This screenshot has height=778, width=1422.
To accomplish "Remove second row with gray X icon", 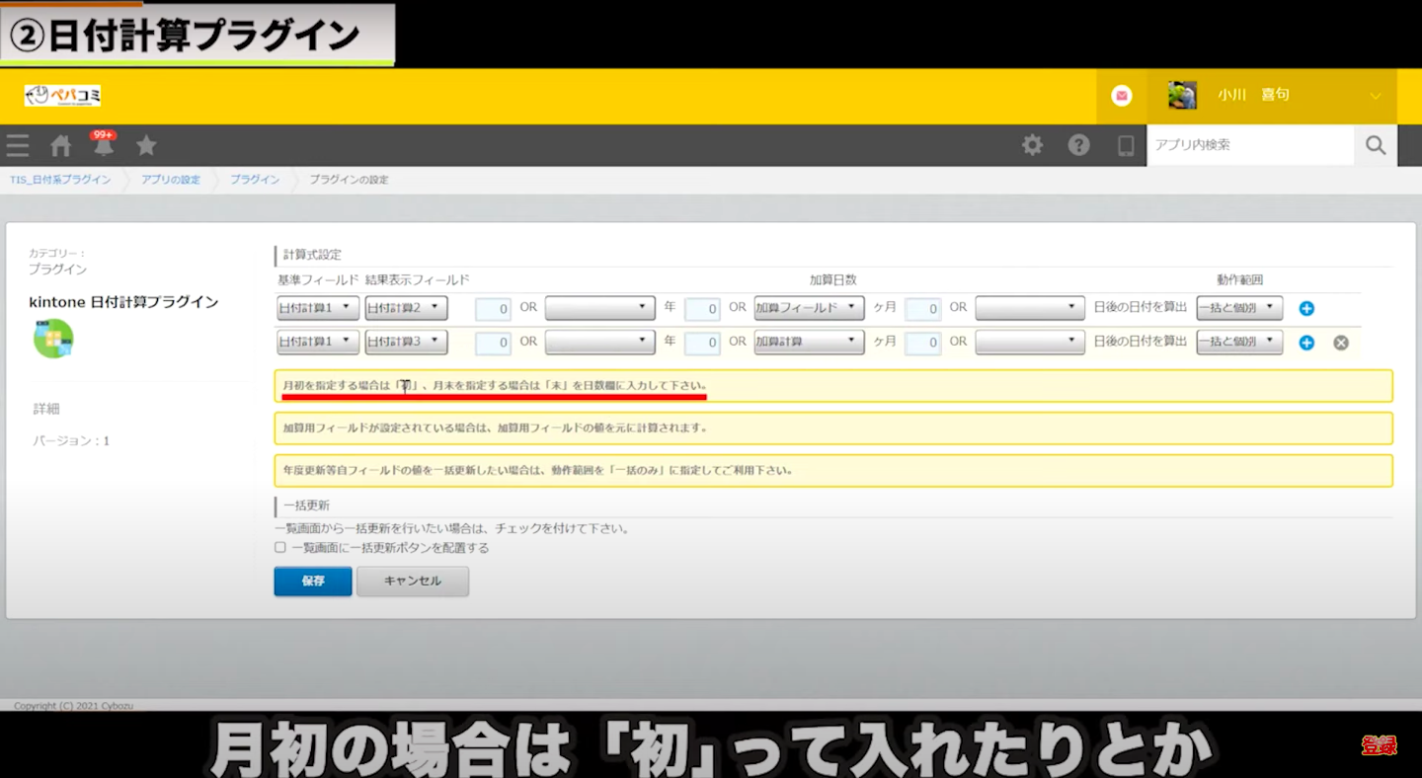I will point(1341,343).
